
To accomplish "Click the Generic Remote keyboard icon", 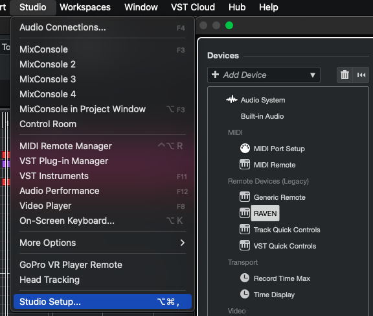I will pyautogui.click(x=245, y=197).
